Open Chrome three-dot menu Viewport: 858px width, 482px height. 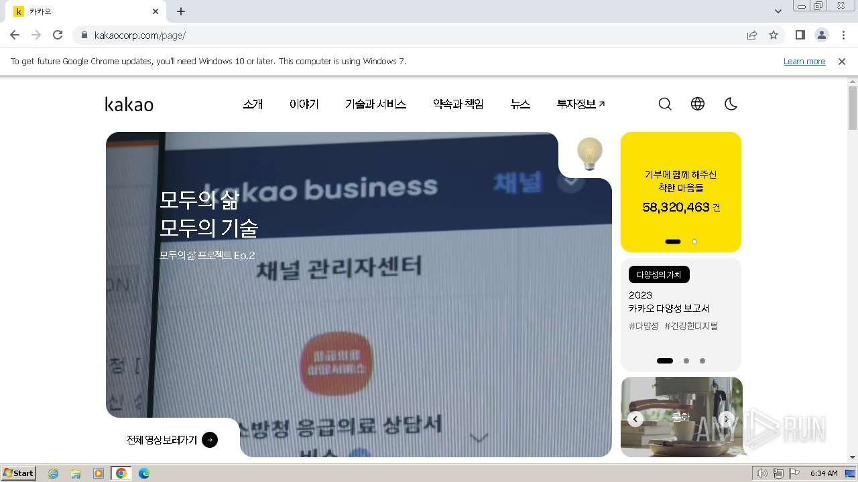click(x=843, y=35)
